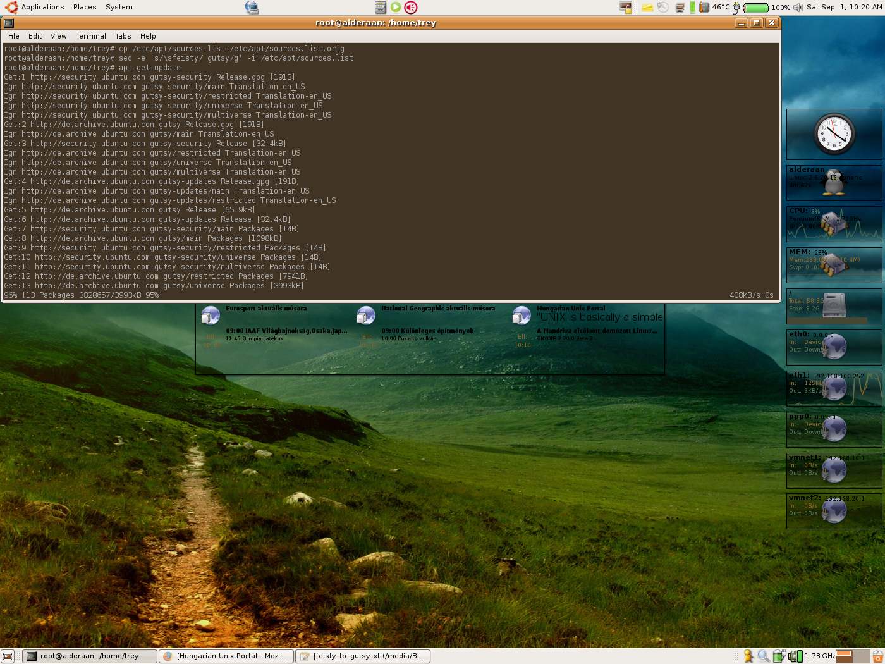The height and width of the screenshot is (664, 885).
Task: Switch to root@alderaan terminal taskbar button
Action: [x=89, y=656]
